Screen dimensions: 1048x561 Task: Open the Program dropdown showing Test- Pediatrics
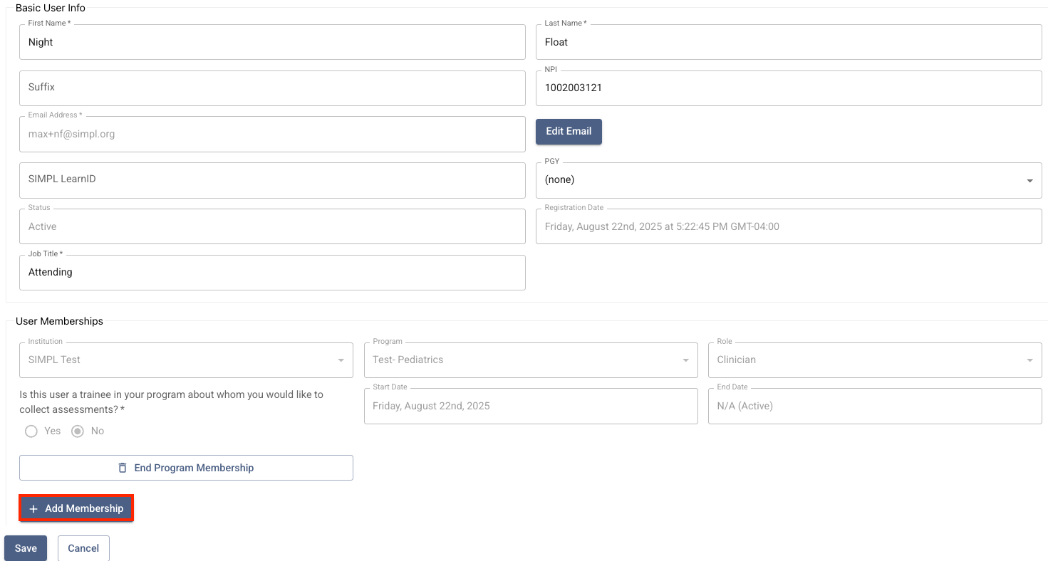coord(531,360)
